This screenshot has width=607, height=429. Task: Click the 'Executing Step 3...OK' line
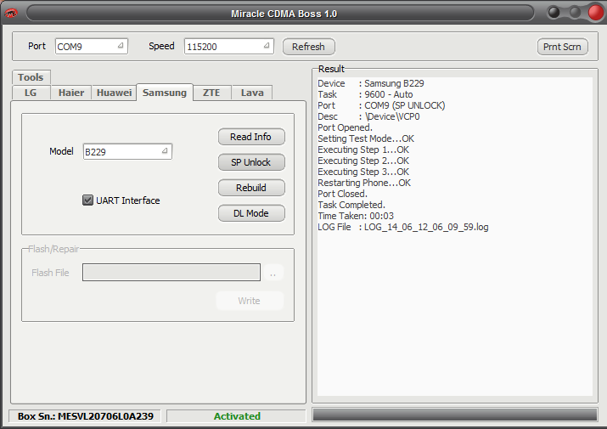pos(363,172)
